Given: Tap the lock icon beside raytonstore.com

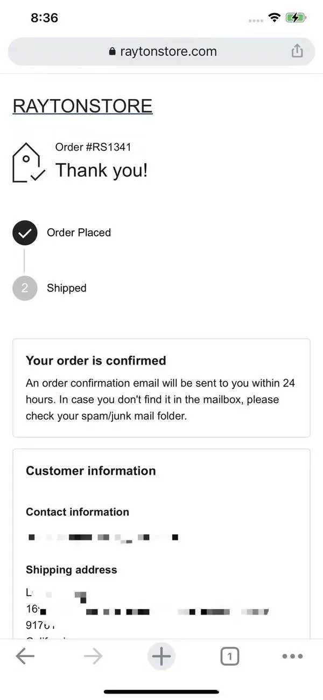Looking at the screenshot, I should tap(113, 52).
